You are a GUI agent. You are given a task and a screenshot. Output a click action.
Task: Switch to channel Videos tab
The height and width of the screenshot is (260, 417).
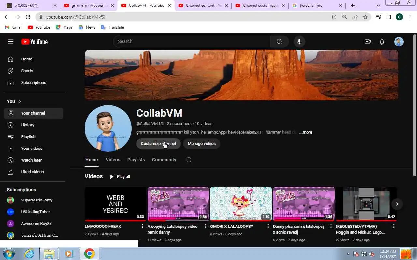[x=113, y=160]
